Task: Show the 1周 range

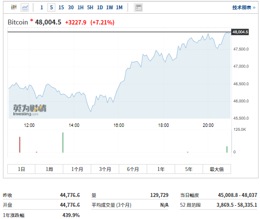Action: [49, 169]
